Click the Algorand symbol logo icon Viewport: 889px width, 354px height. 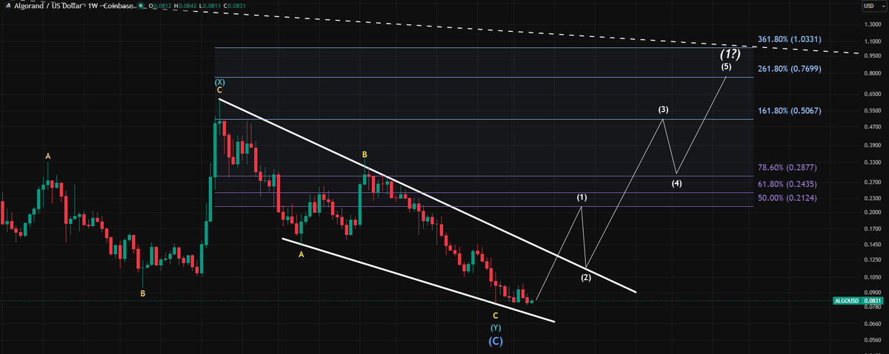coord(7,6)
